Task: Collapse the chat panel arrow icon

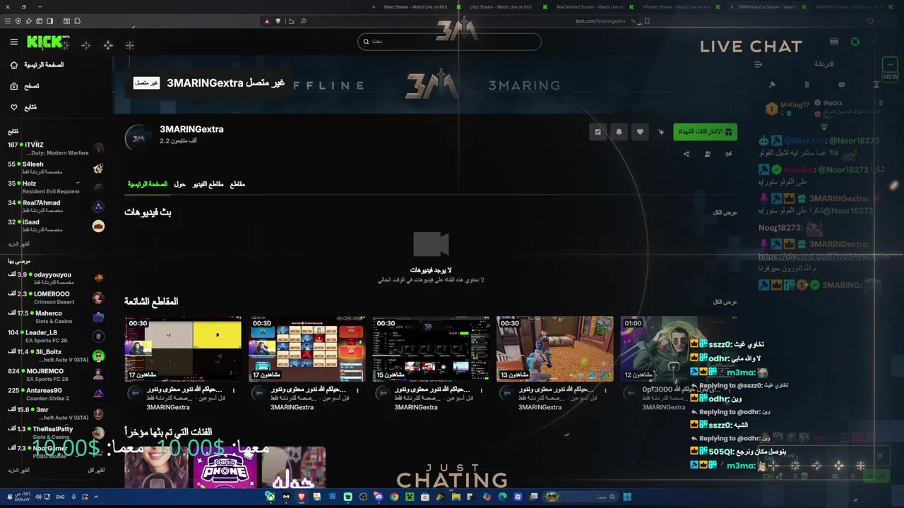Action: tap(759, 64)
